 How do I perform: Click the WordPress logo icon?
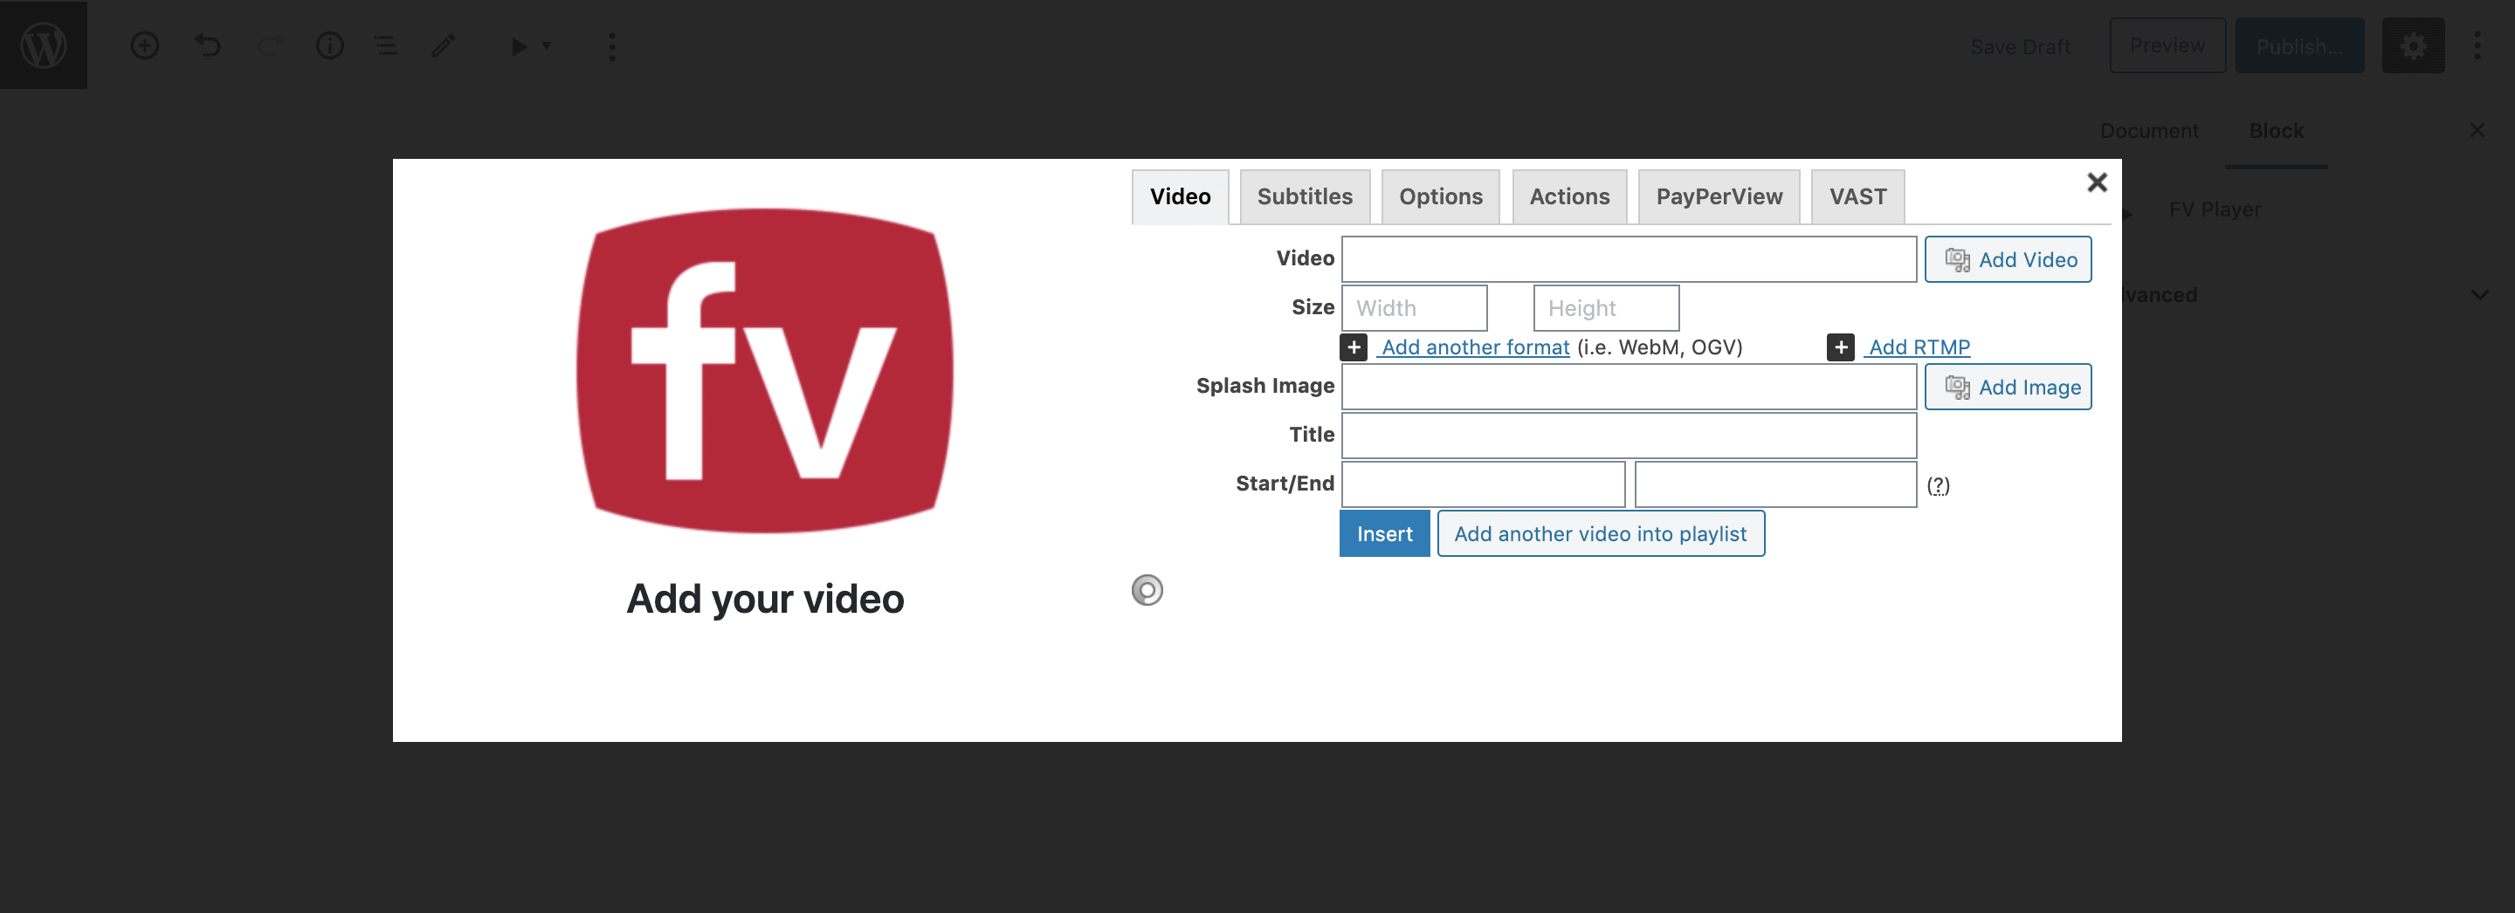point(44,45)
